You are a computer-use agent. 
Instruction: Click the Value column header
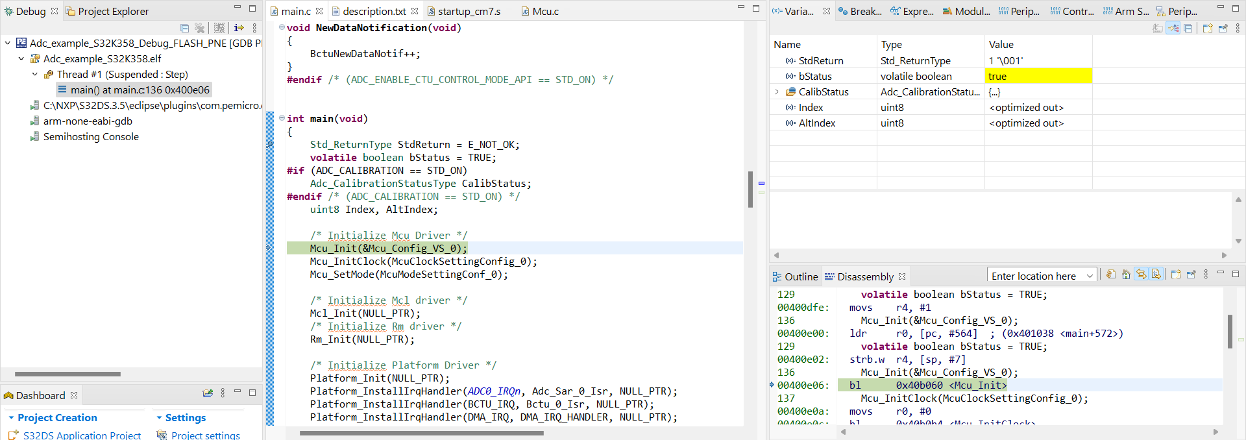pos(1038,44)
